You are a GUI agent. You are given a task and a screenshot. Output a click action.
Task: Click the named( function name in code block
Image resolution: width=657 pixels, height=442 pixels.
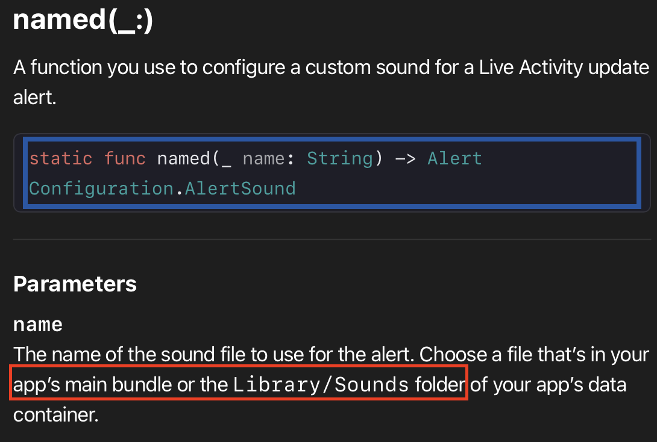click(188, 158)
